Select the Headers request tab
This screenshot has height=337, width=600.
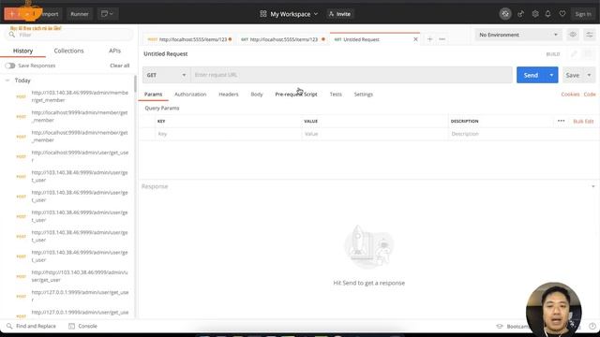(x=229, y=94)
